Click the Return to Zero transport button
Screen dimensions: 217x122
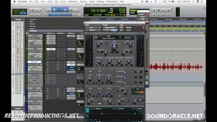point(154,15)
